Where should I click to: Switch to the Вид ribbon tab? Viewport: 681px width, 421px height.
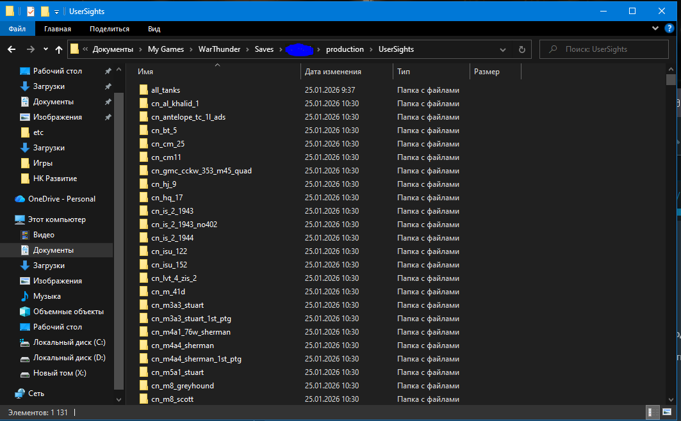click(x=154, y=29)
